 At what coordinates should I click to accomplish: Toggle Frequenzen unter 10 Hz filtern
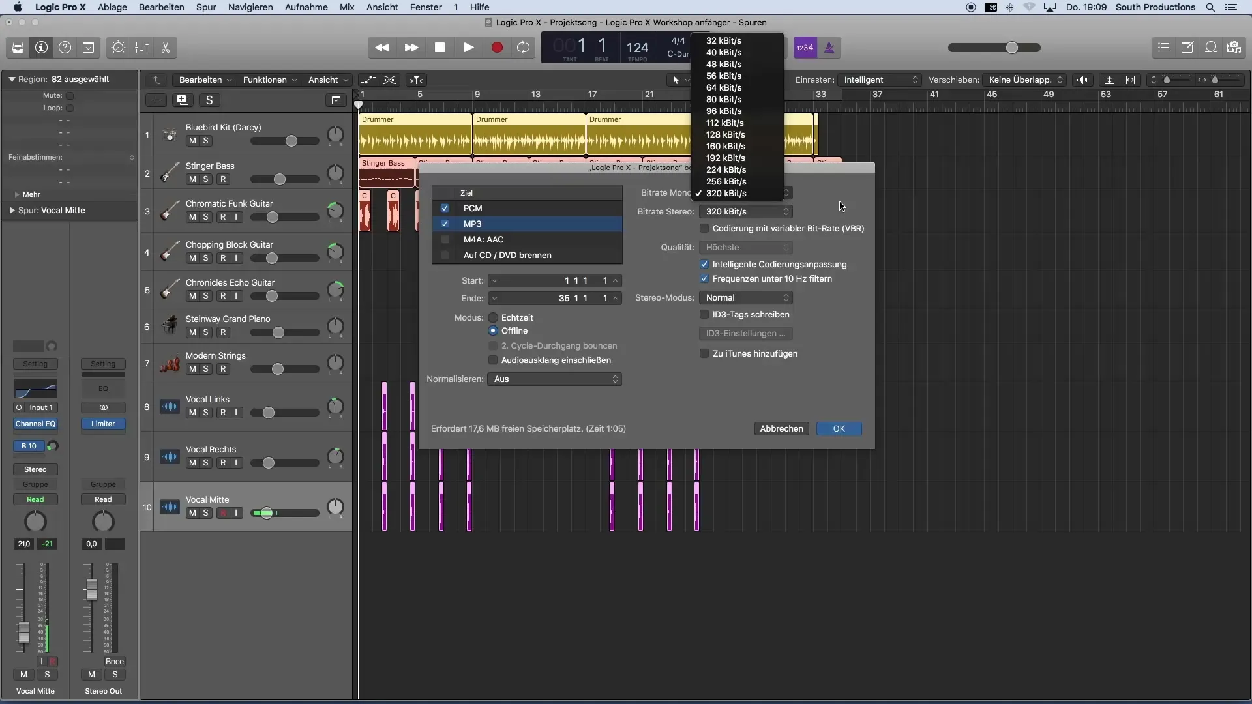(x=704, y=279)
